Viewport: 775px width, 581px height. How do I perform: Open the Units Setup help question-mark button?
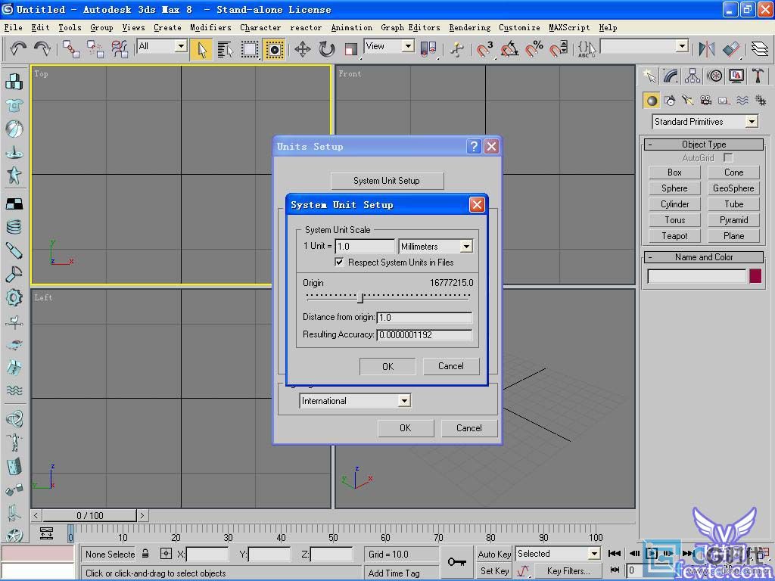[x=474, y=146]
